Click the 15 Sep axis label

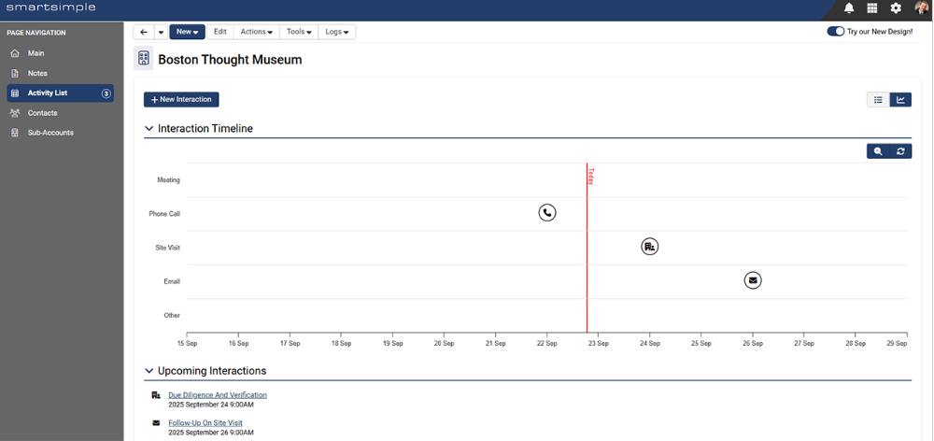click(187, 343)
